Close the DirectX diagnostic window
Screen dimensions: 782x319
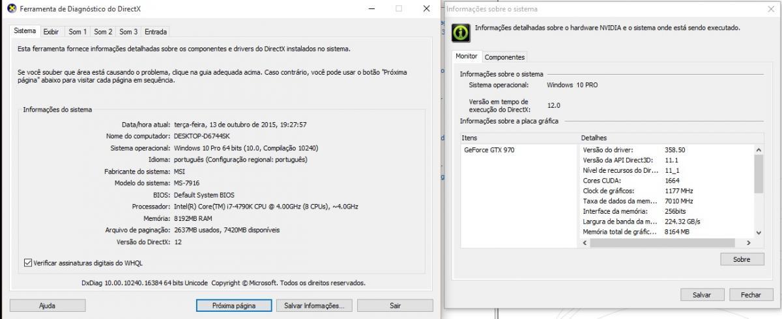pyautogui.click(x=426, y=9)
